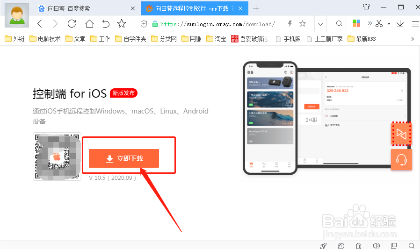This screenshot has height=249, width=420.
Task: Select the 向日葵远程控制软件 download tab
Action: pyautogui.click(x=195, y=8)
